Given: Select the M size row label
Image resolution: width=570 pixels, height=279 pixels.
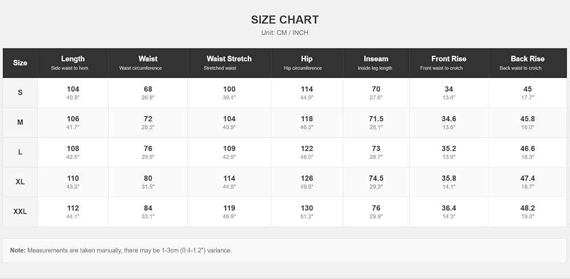Looking at the screenshot, I should point(20,122).
